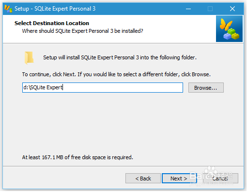
Task: Cancel the installation
Action: pyautogui.click(x=220, y=178)
